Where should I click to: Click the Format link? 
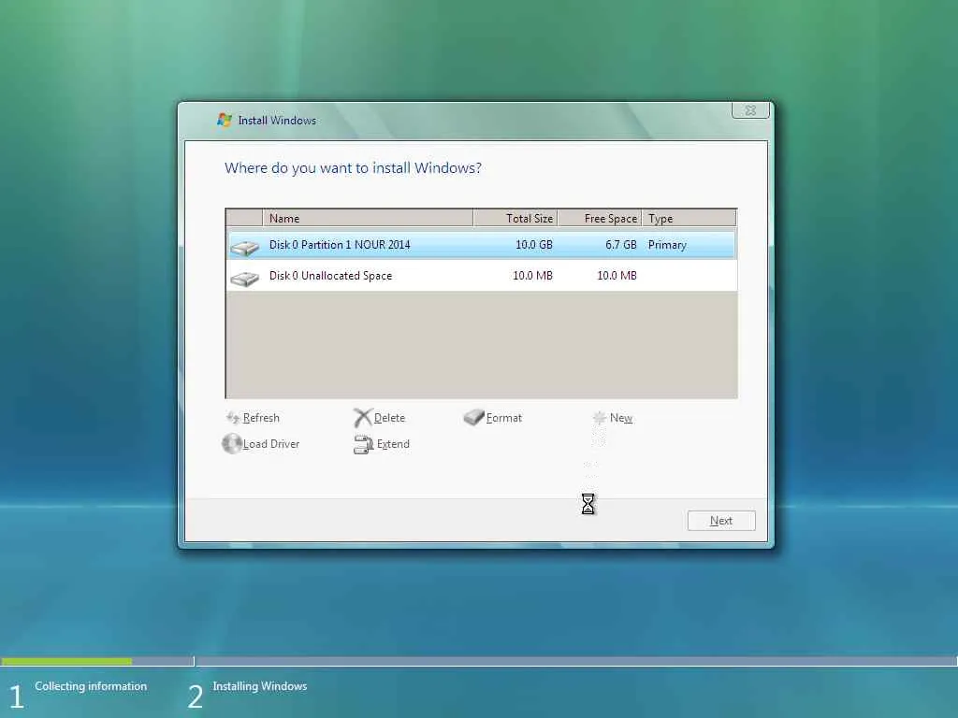[x=504, y=418]
